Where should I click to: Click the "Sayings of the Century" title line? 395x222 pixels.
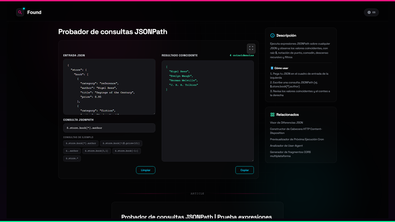click(x=108, y=92)
